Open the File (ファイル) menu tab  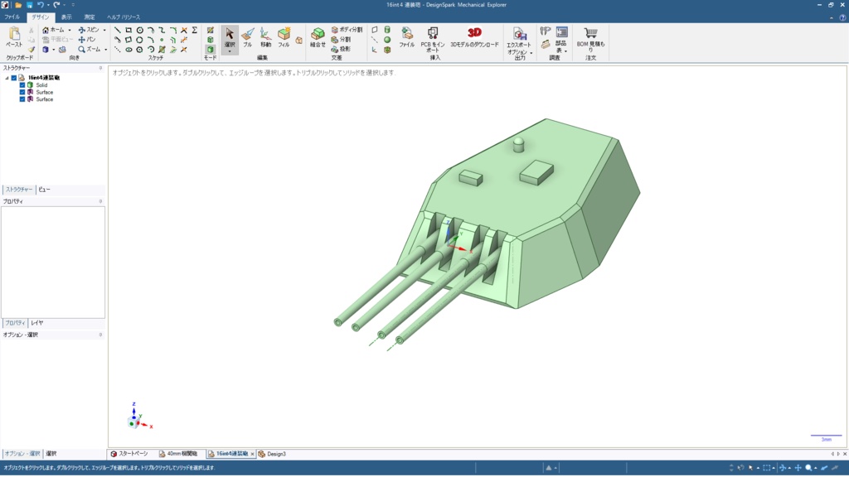coord(12,17)
